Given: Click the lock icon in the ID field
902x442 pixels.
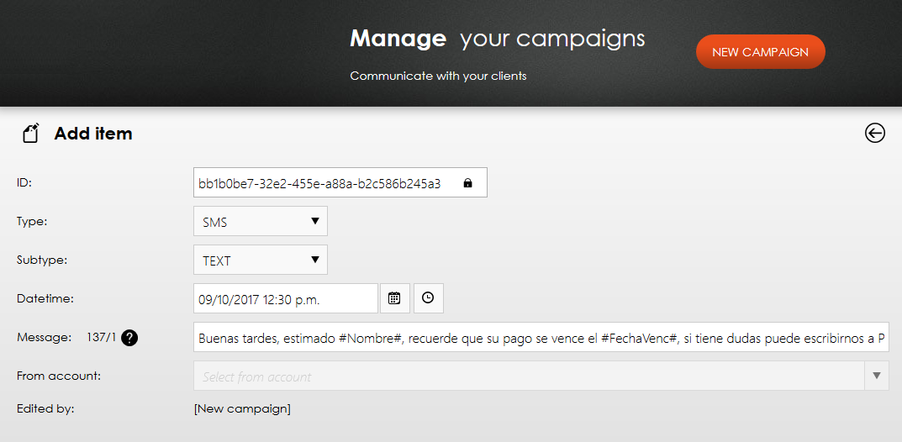Looking at the screenshot, I should tap(467, 183).
